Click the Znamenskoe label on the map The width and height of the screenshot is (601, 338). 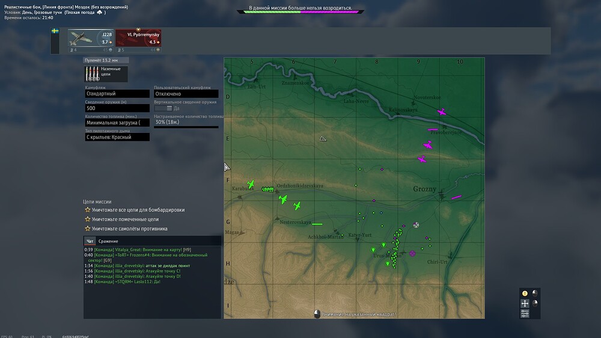(295, 83)
